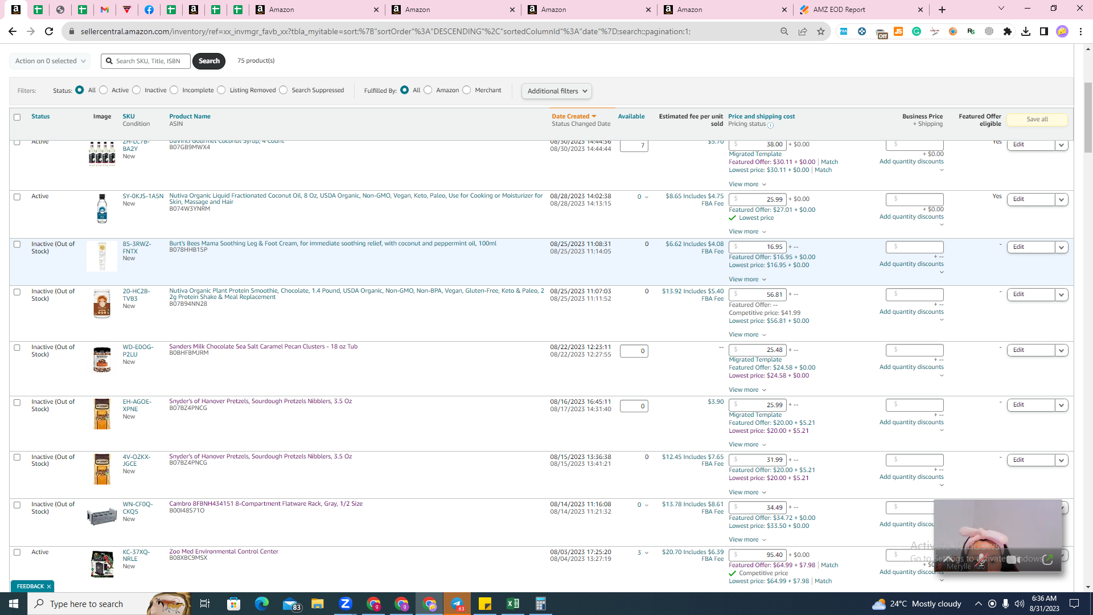Sort the table by Date Created
Screen dimensions: 1093x615
click(574, 116)
